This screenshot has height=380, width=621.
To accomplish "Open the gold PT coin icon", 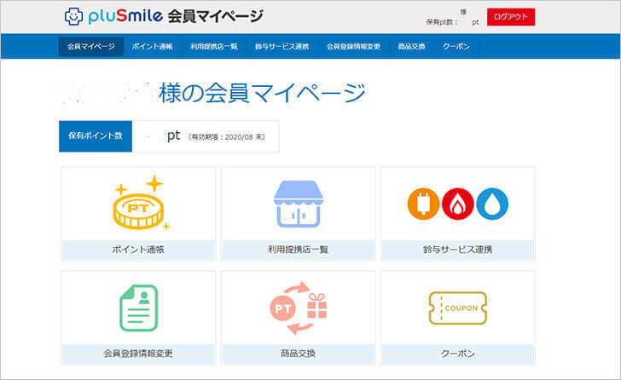I will [x=142, y=203].
